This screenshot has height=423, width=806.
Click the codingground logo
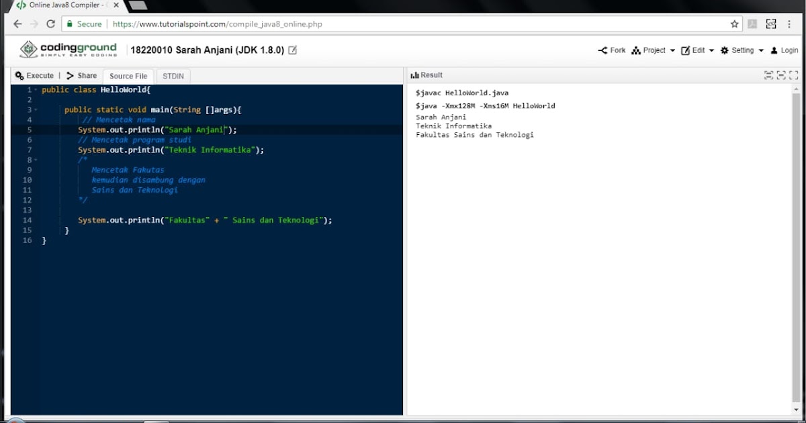67,49
